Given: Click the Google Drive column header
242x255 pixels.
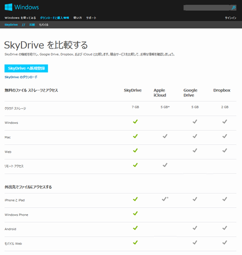Looking at the screenshot, I should (190, 93).
